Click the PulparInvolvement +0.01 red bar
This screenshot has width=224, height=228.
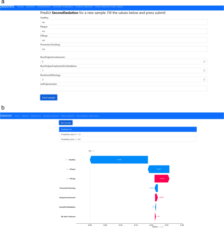[156, 197]
